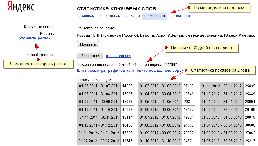Select value 21660 cell
Screen dimensions: 258x146
click(189, 125)
